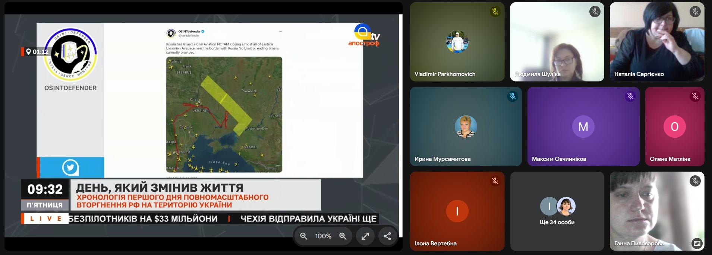Click muted mic icon on Максим Овчинніков tile
712x255 pixels.
pos(630,96)
